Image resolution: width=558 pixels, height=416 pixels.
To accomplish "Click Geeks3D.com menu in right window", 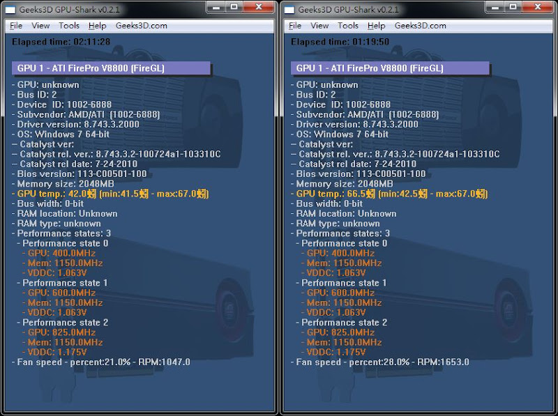I will click(x=421, y=26).
